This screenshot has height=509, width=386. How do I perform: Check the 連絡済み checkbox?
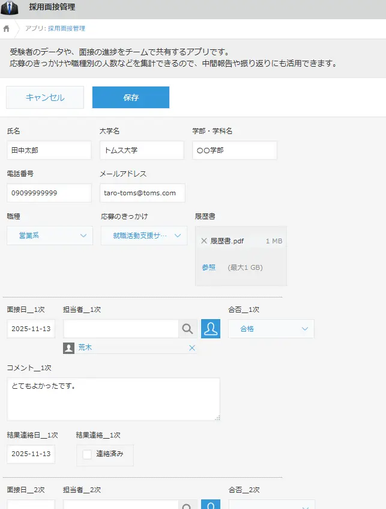tap(87, 454)
